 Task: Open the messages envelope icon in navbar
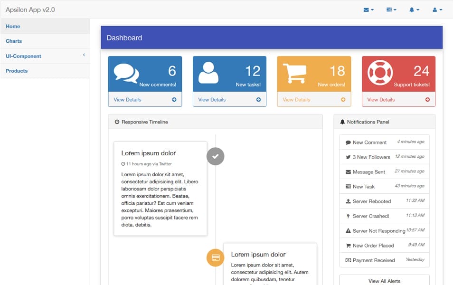tap(367, 9)
